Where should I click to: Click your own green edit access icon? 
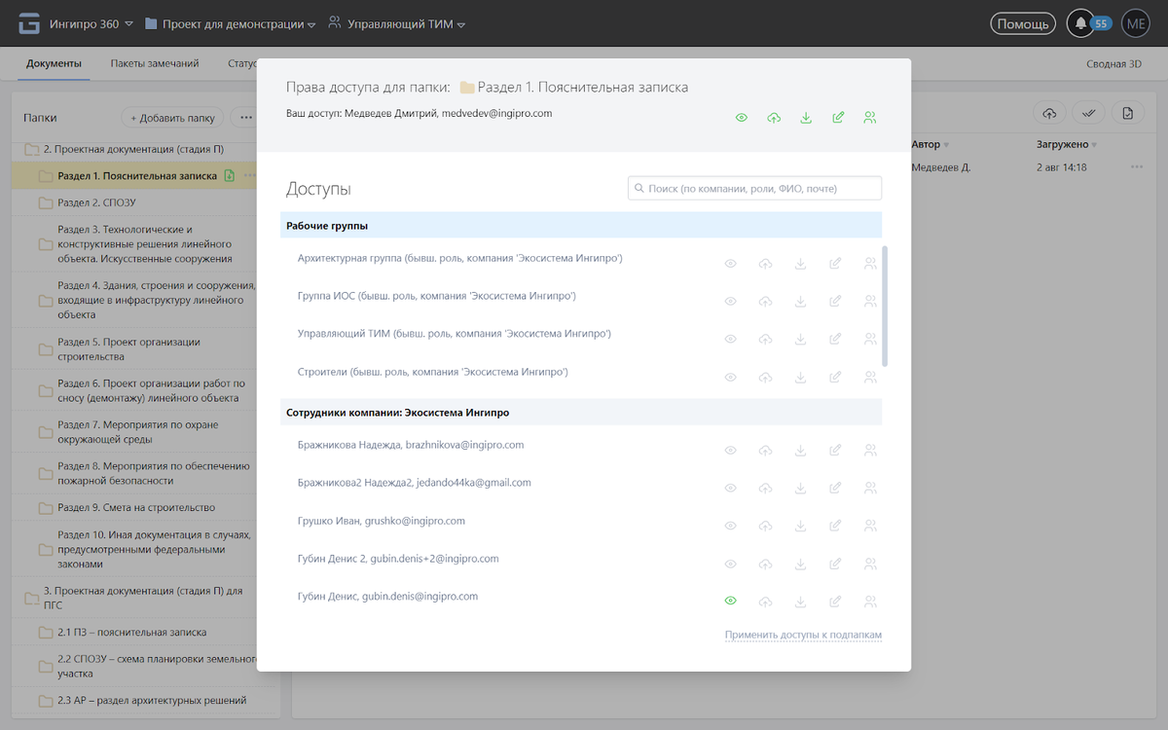pos(838,118)
